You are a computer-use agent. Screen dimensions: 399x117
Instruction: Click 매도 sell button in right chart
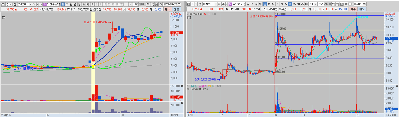click(x=362, y=9)
